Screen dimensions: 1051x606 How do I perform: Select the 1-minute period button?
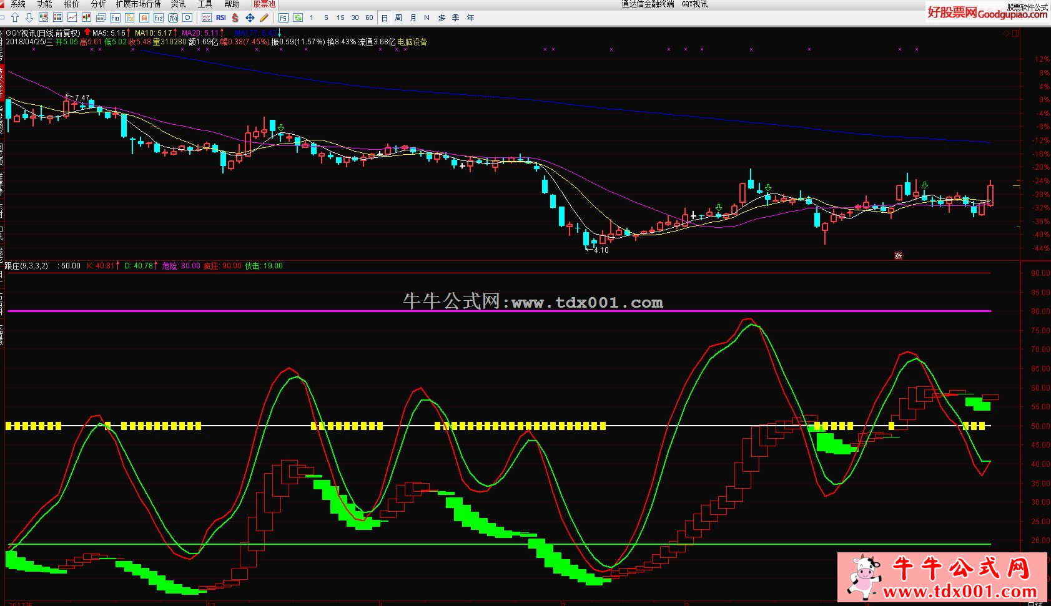(312, 17)
